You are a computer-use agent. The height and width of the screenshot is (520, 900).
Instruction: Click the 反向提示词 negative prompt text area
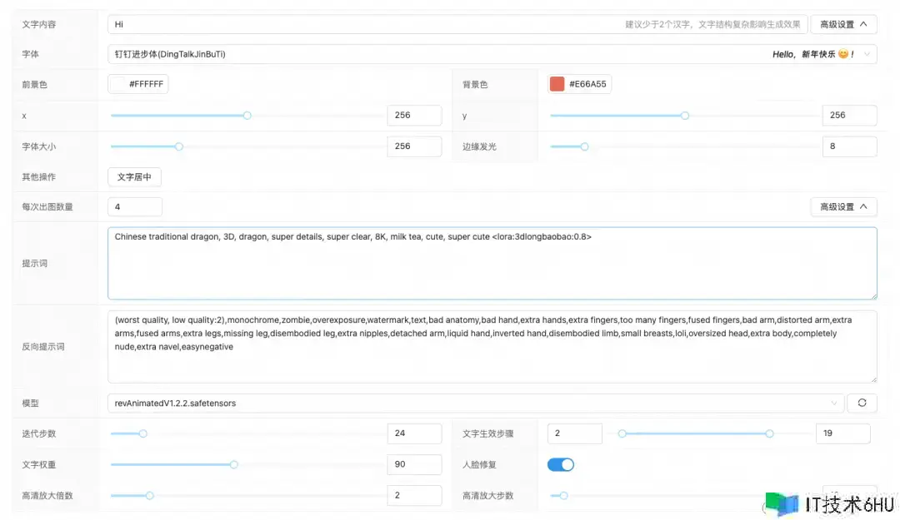click(x=492, y=346)
